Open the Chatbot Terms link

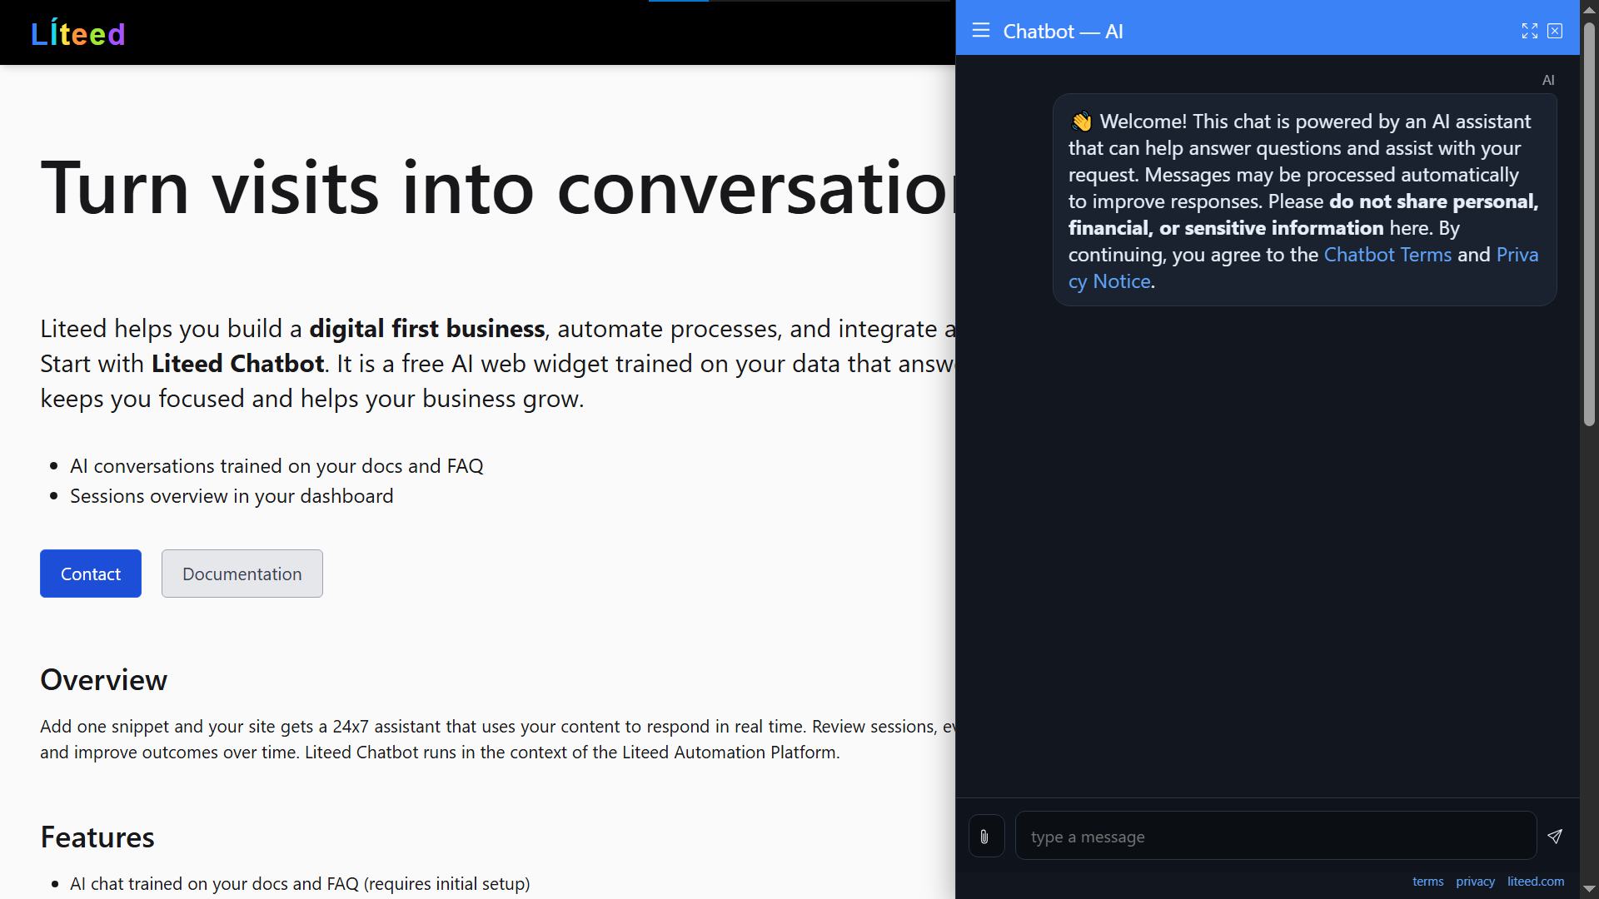[x=1387, y=255]
